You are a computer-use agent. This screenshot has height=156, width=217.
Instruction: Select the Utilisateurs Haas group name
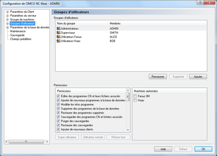[71, 41]
